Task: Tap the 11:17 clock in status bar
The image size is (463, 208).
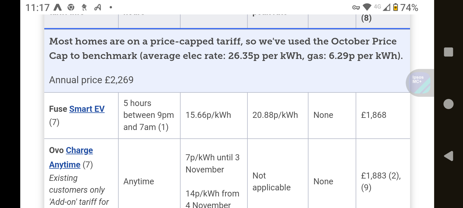Action: pyautogui.click(x=37, y=8)
